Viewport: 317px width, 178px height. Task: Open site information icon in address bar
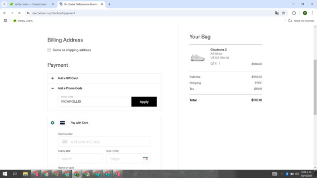click(x=28, y=13)
